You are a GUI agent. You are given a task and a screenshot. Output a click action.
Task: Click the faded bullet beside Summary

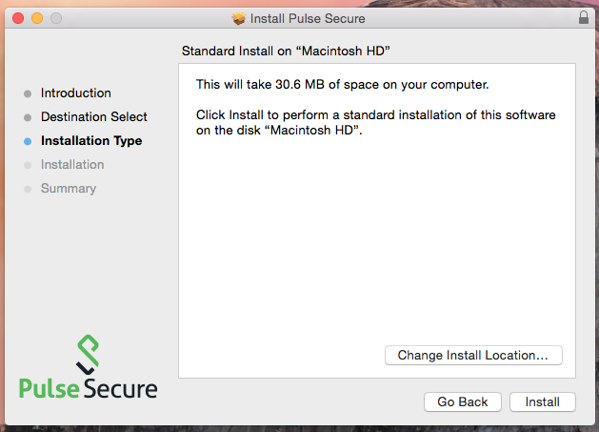click(x=28, y=189)
